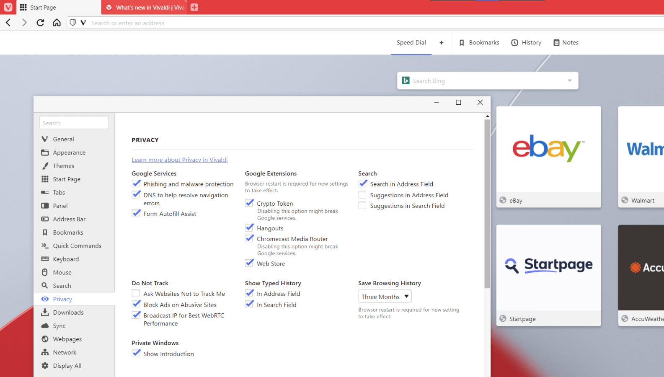The width and height of the screenshot is (664, 377).
Task: Toggle Phishing and malware protection
Action: click(136, 184)
